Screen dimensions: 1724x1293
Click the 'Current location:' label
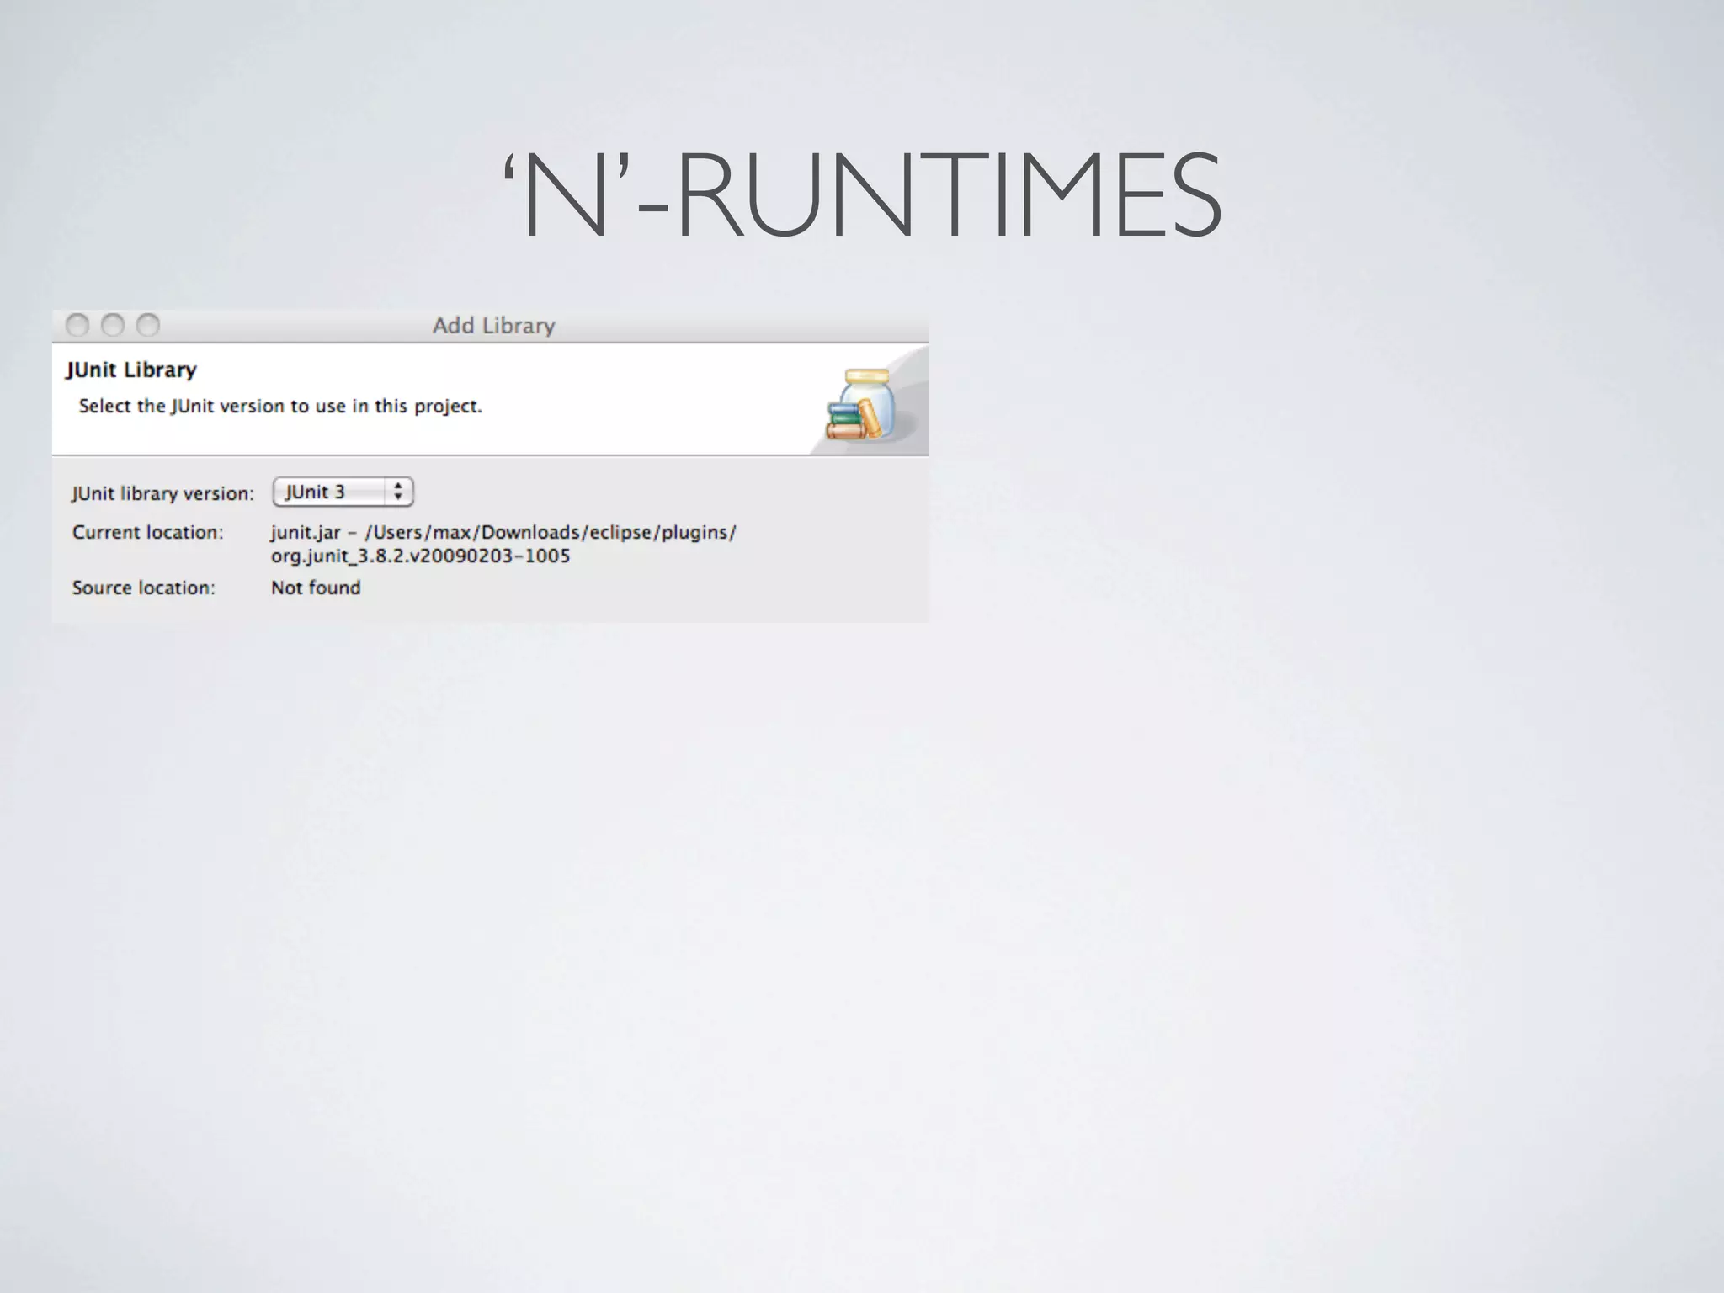[x=147, y=533]
